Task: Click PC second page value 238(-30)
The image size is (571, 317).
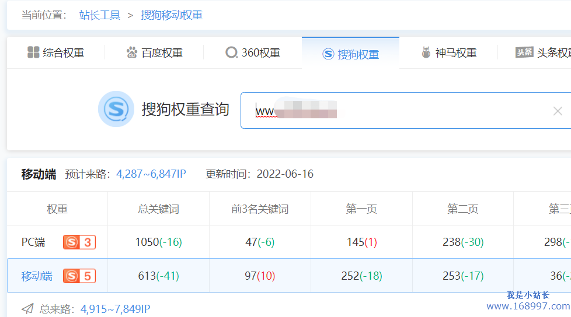Action: 463,242
